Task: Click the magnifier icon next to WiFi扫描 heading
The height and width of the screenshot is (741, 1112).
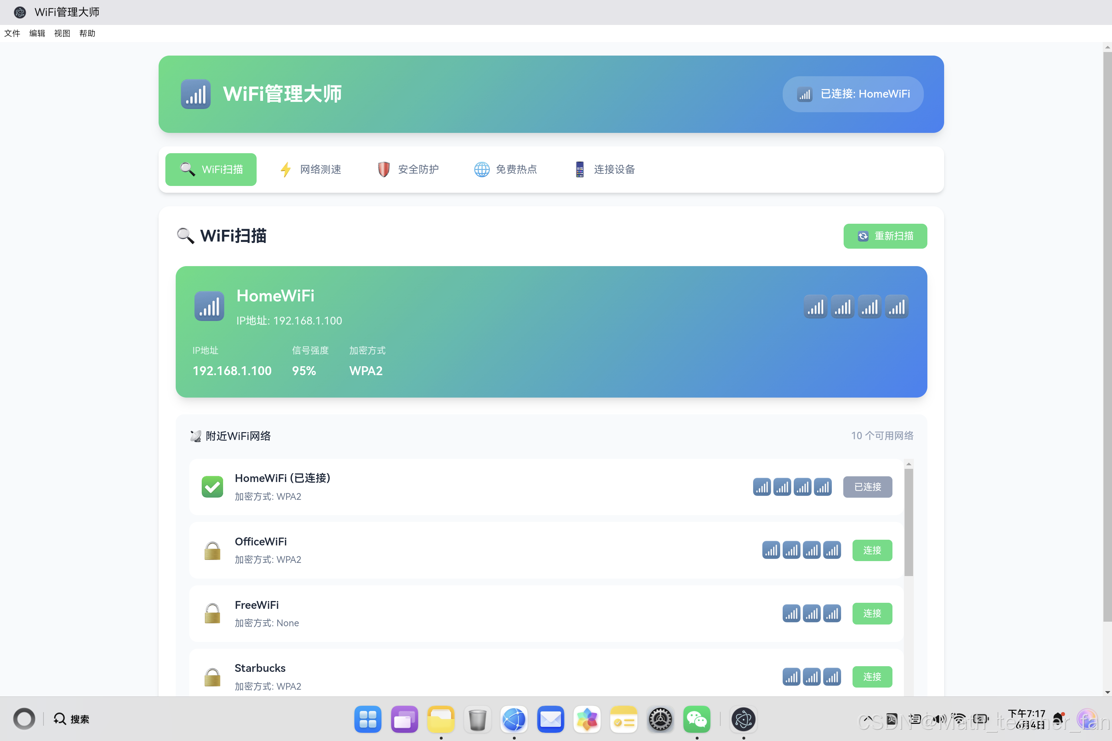Action: coord(185,236)
